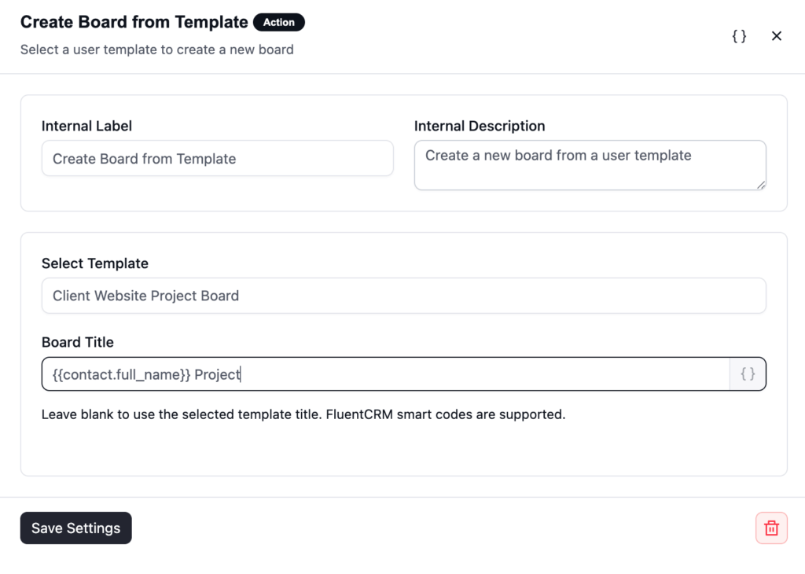Click the black Action badge
Image resolution: width=805 pixels, height=574 pixels.
click(x=279, y=22)
